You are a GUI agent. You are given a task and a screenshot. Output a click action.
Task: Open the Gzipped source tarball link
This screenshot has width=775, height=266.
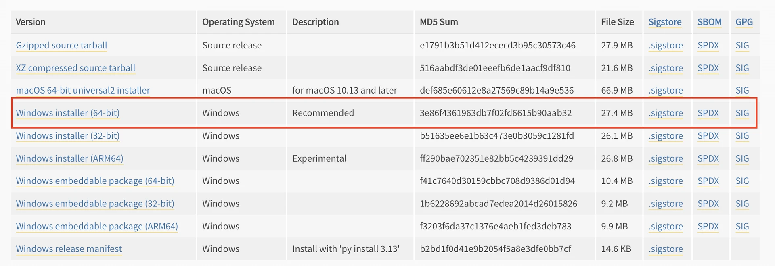click(x=61, y=46)
